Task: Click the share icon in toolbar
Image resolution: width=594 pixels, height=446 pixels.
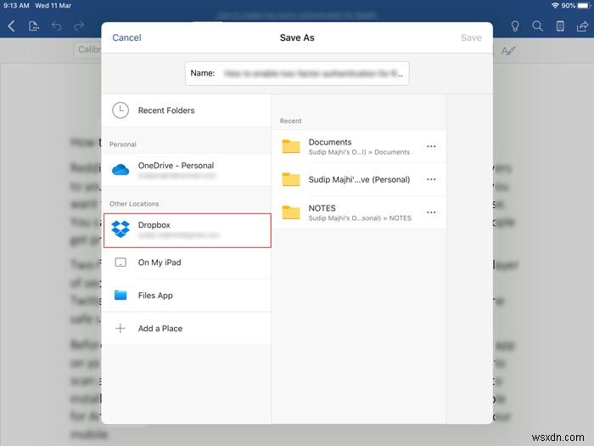Action: pos(582,26)
